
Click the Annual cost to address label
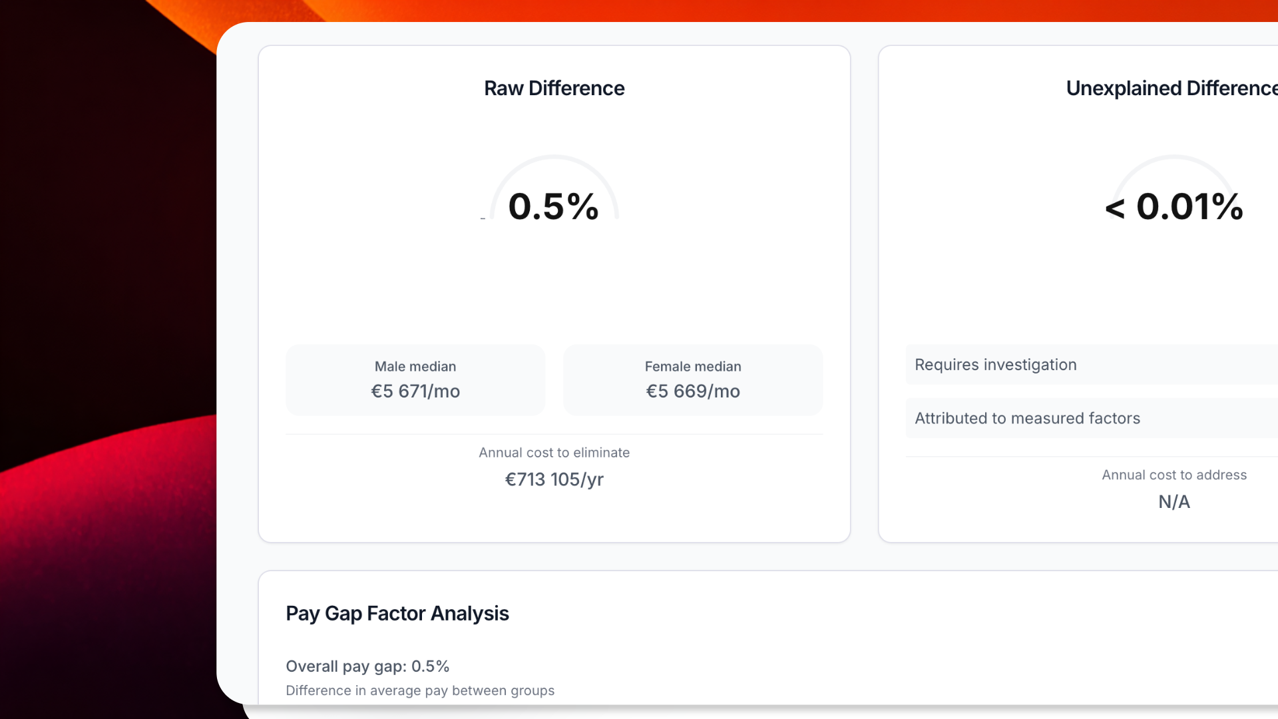point(1174,475)
